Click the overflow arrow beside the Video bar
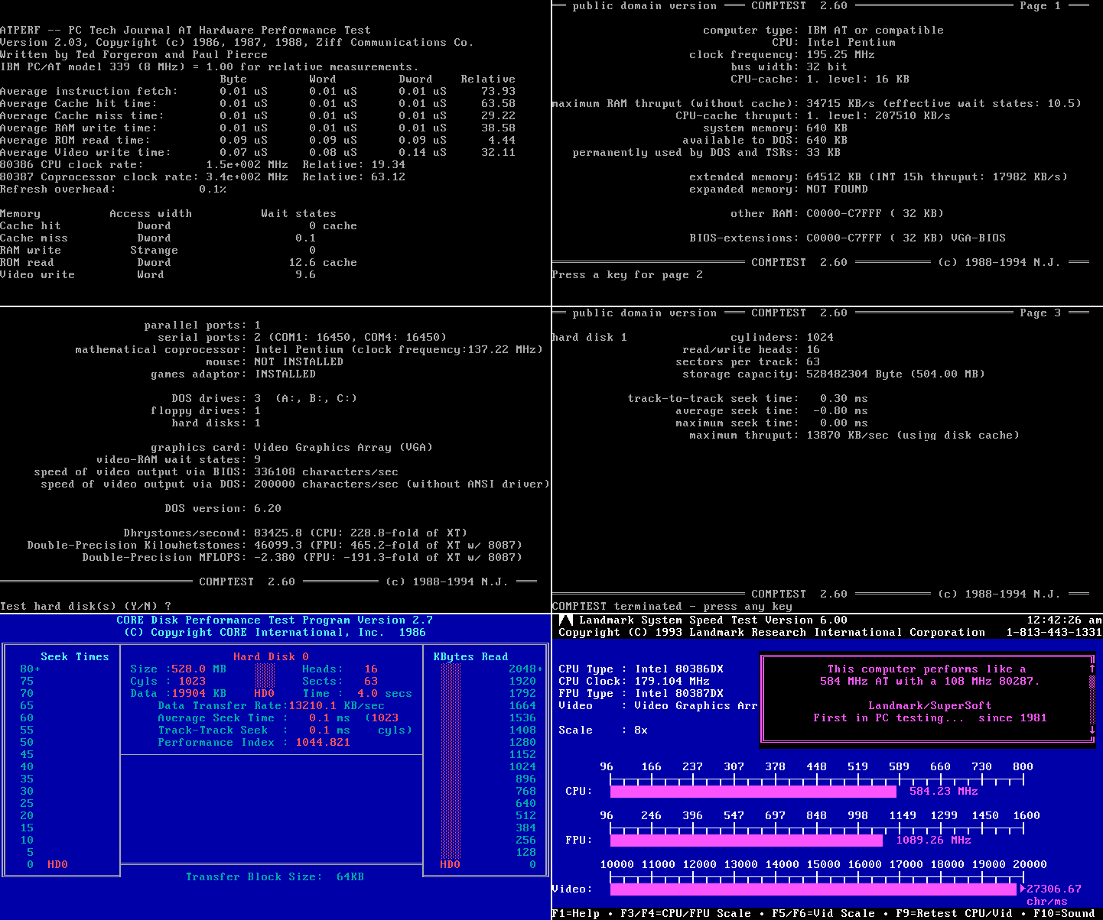 (x=1023, y=889)
